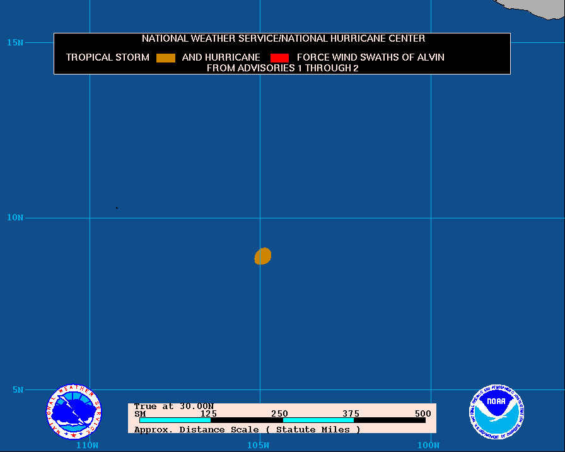Click the 375 mark on distance scale
The width and height of the screenshot is (565, 452).
click(x=351, y=413)
